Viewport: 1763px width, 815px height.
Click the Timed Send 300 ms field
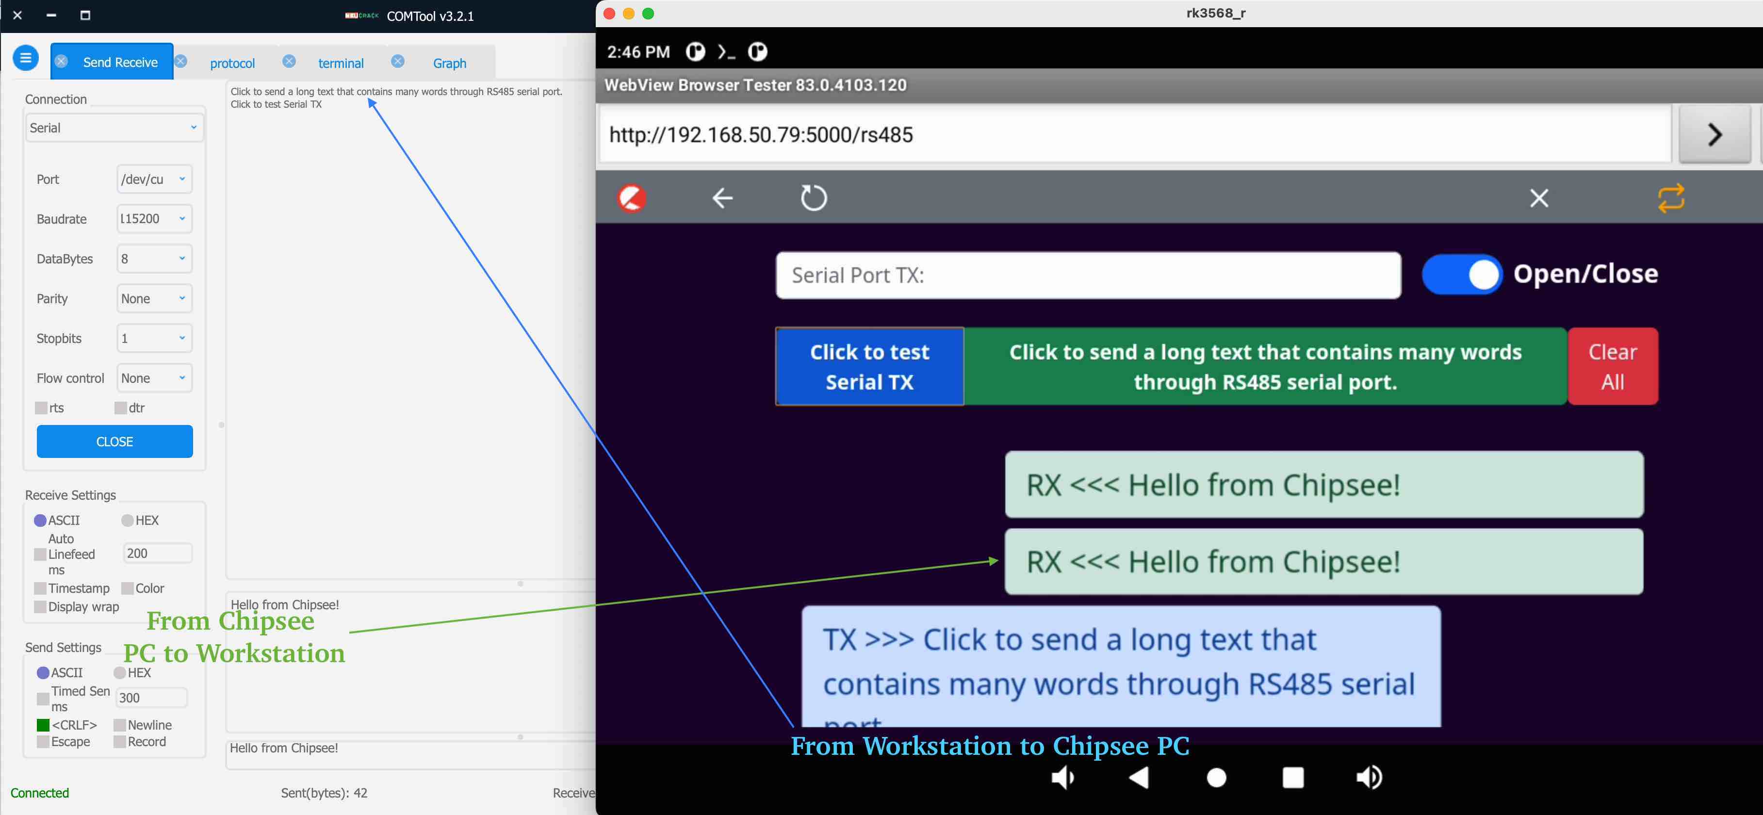pos(151,697)
